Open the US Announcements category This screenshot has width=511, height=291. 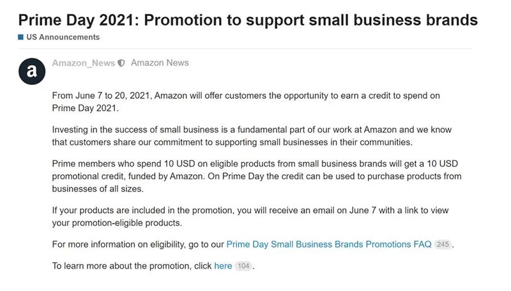tap(62, 38)
